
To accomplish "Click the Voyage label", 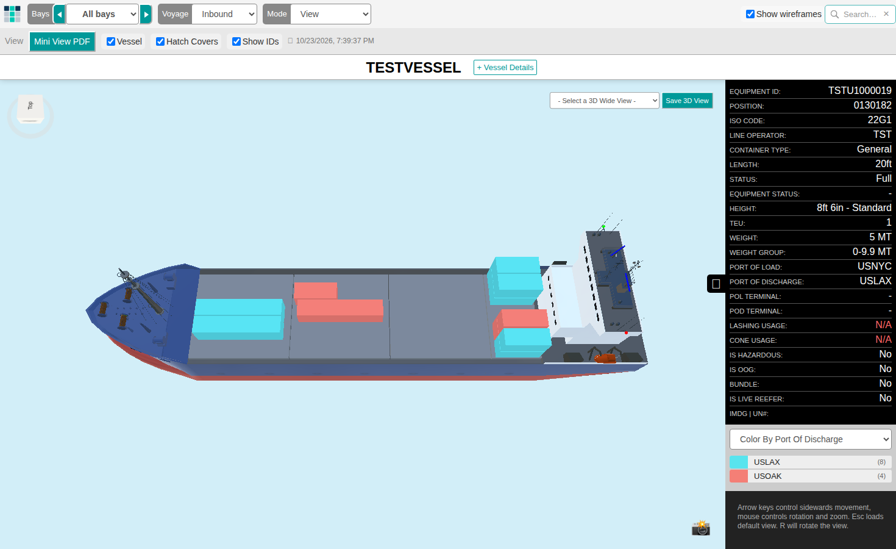I will [x=175, y=14].
